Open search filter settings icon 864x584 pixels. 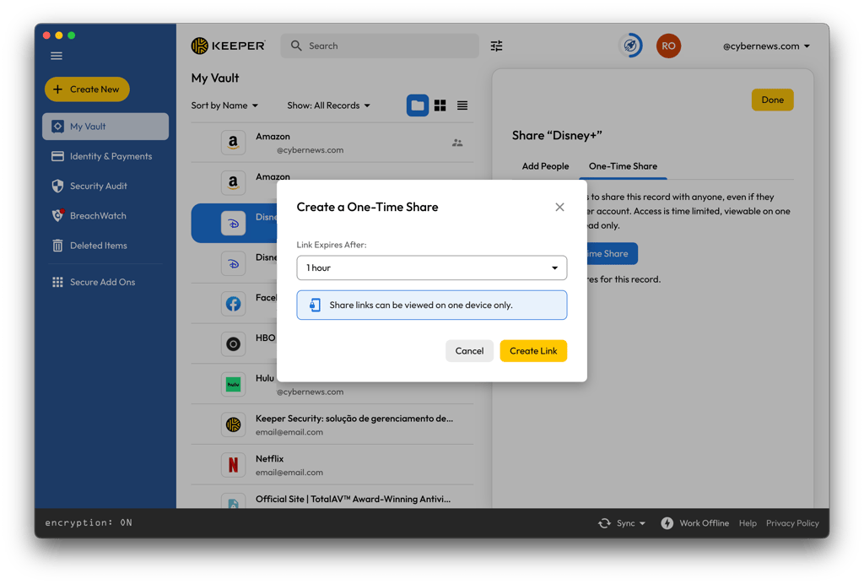tap(496, 46)
